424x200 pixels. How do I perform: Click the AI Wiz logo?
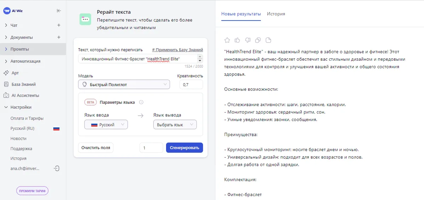13,11
